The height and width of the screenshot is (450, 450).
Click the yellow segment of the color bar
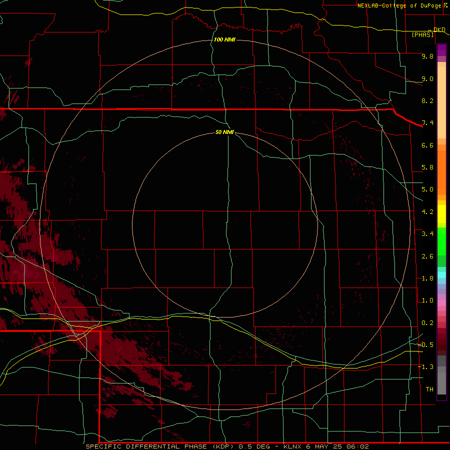pyautogui.click(x=441, y=214)
